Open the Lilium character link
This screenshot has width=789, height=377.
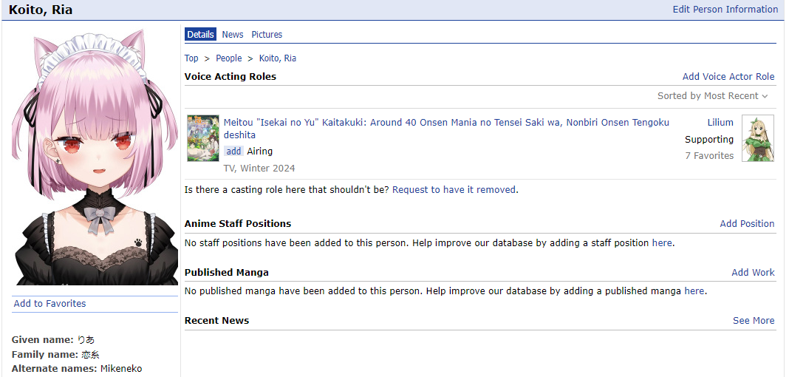point(720,123)
